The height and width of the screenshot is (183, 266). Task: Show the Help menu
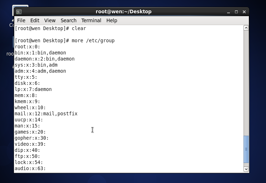(x=112, y=20)
